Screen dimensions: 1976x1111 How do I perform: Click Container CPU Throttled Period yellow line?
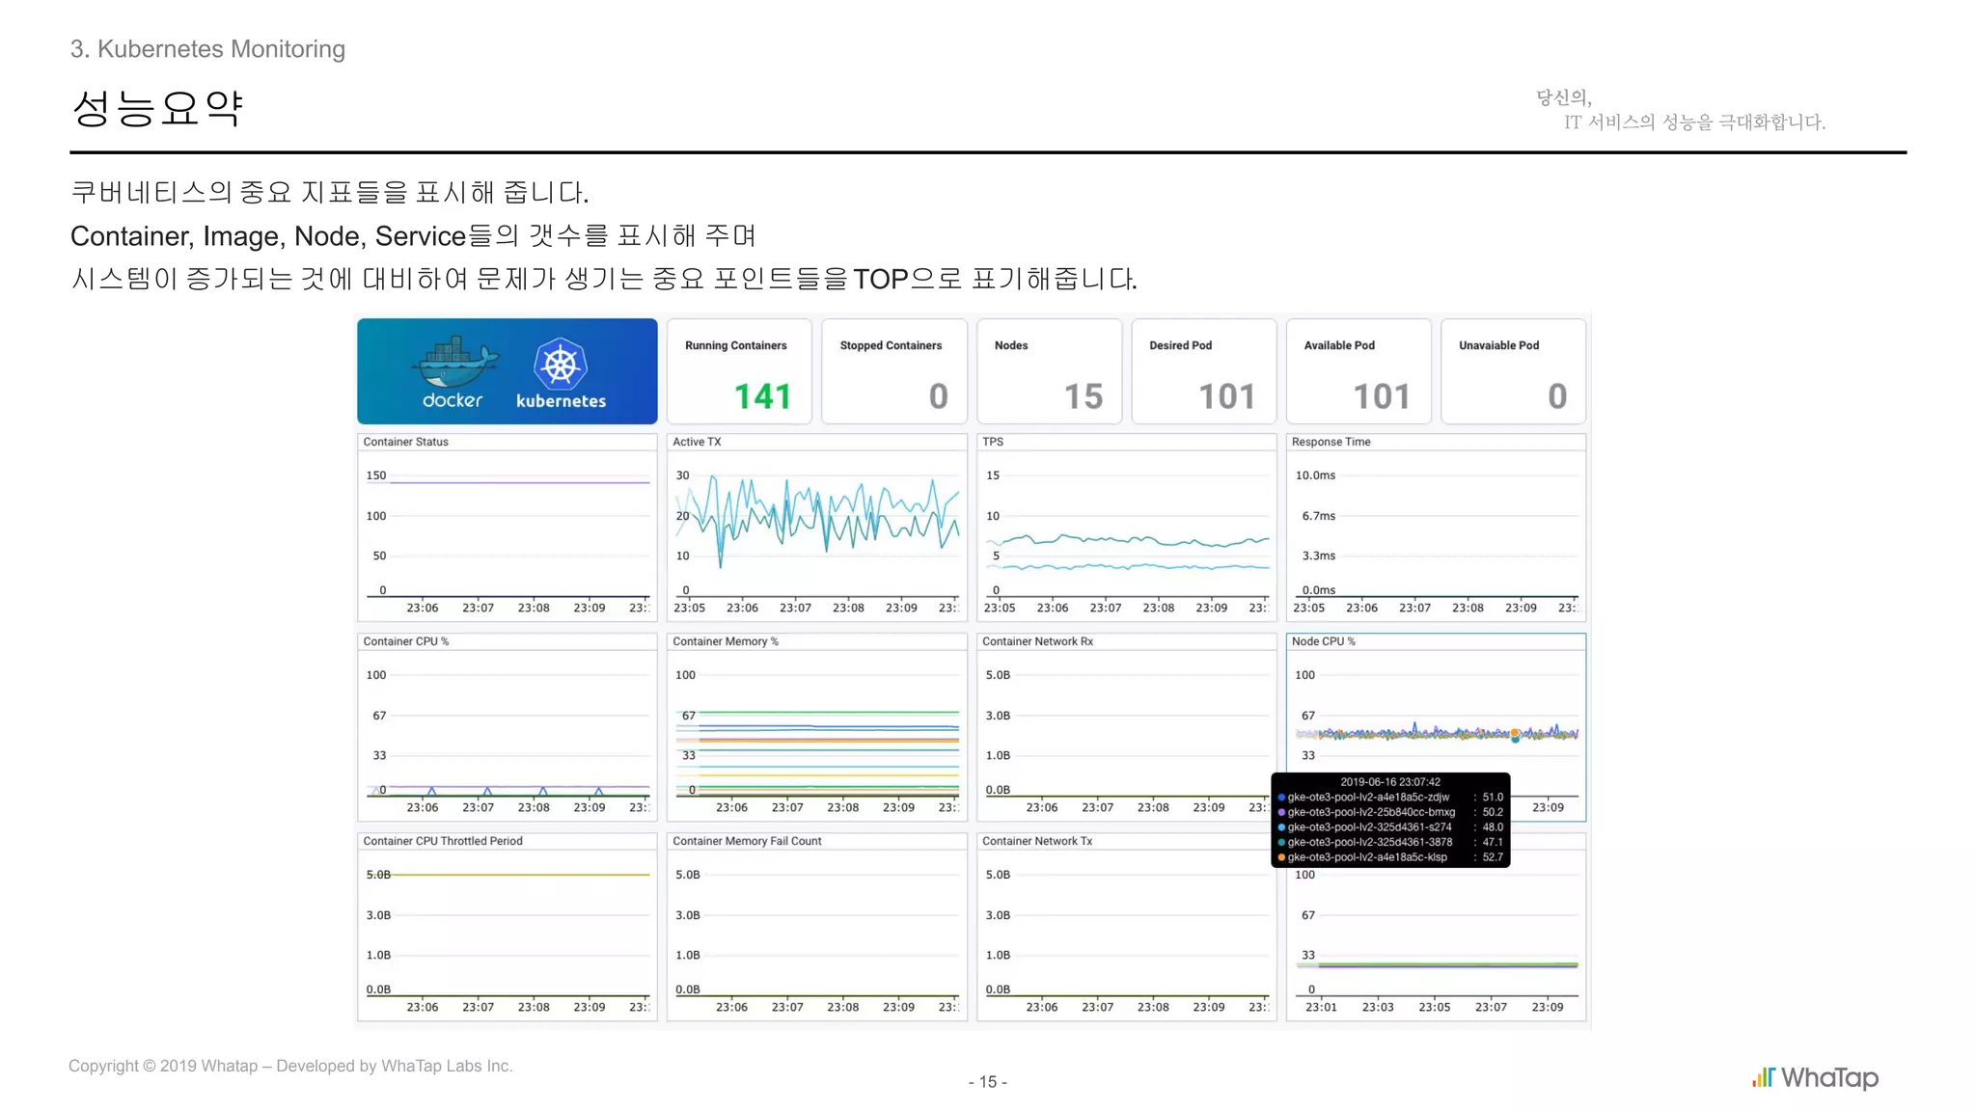pyautogui.click(x=521, y=875)
